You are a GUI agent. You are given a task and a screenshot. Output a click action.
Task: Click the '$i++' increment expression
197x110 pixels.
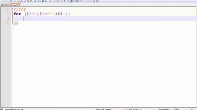pyautogui.click(x=63, y=14)
